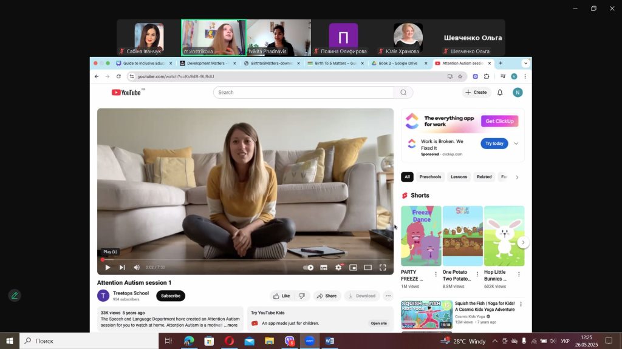Switch the video to miniplayer
The height and width of the screenshot is (349, 622).
click(x=353, y=267)
